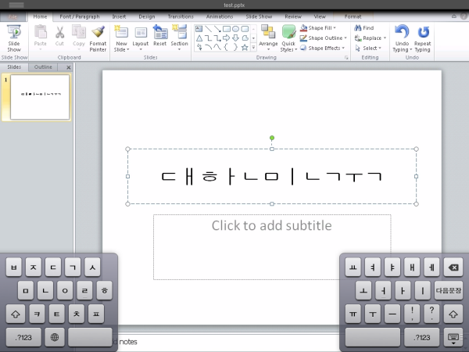Select the star shape in gallery
Image resolution: width=469 pixels, height=352 pixels.
point(245,47)
